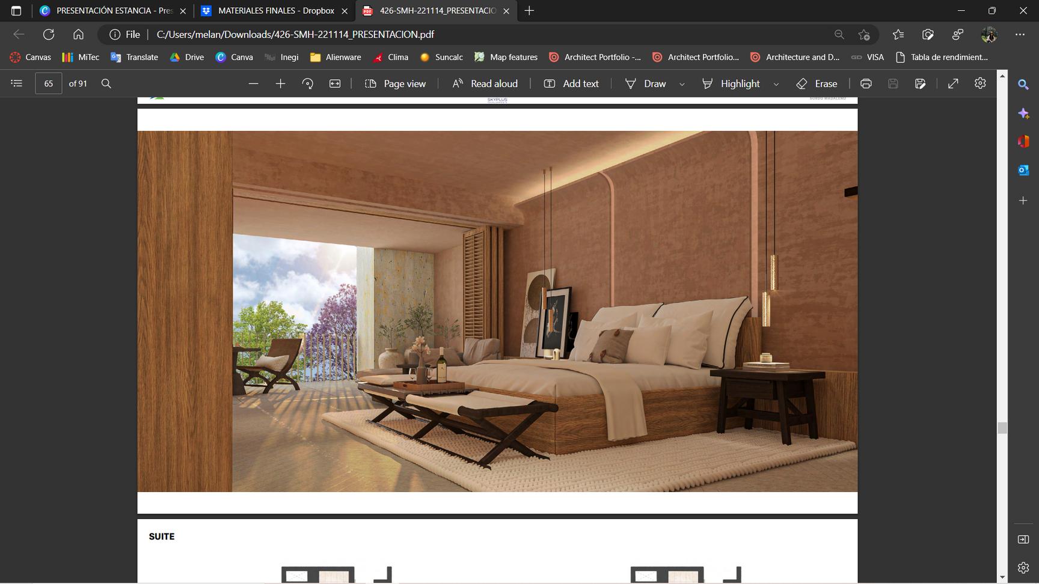Switch to MATERIALES FINALES Dropbox tab
The width and height of the screenshot is (1039, 584).
coord(274,11)
